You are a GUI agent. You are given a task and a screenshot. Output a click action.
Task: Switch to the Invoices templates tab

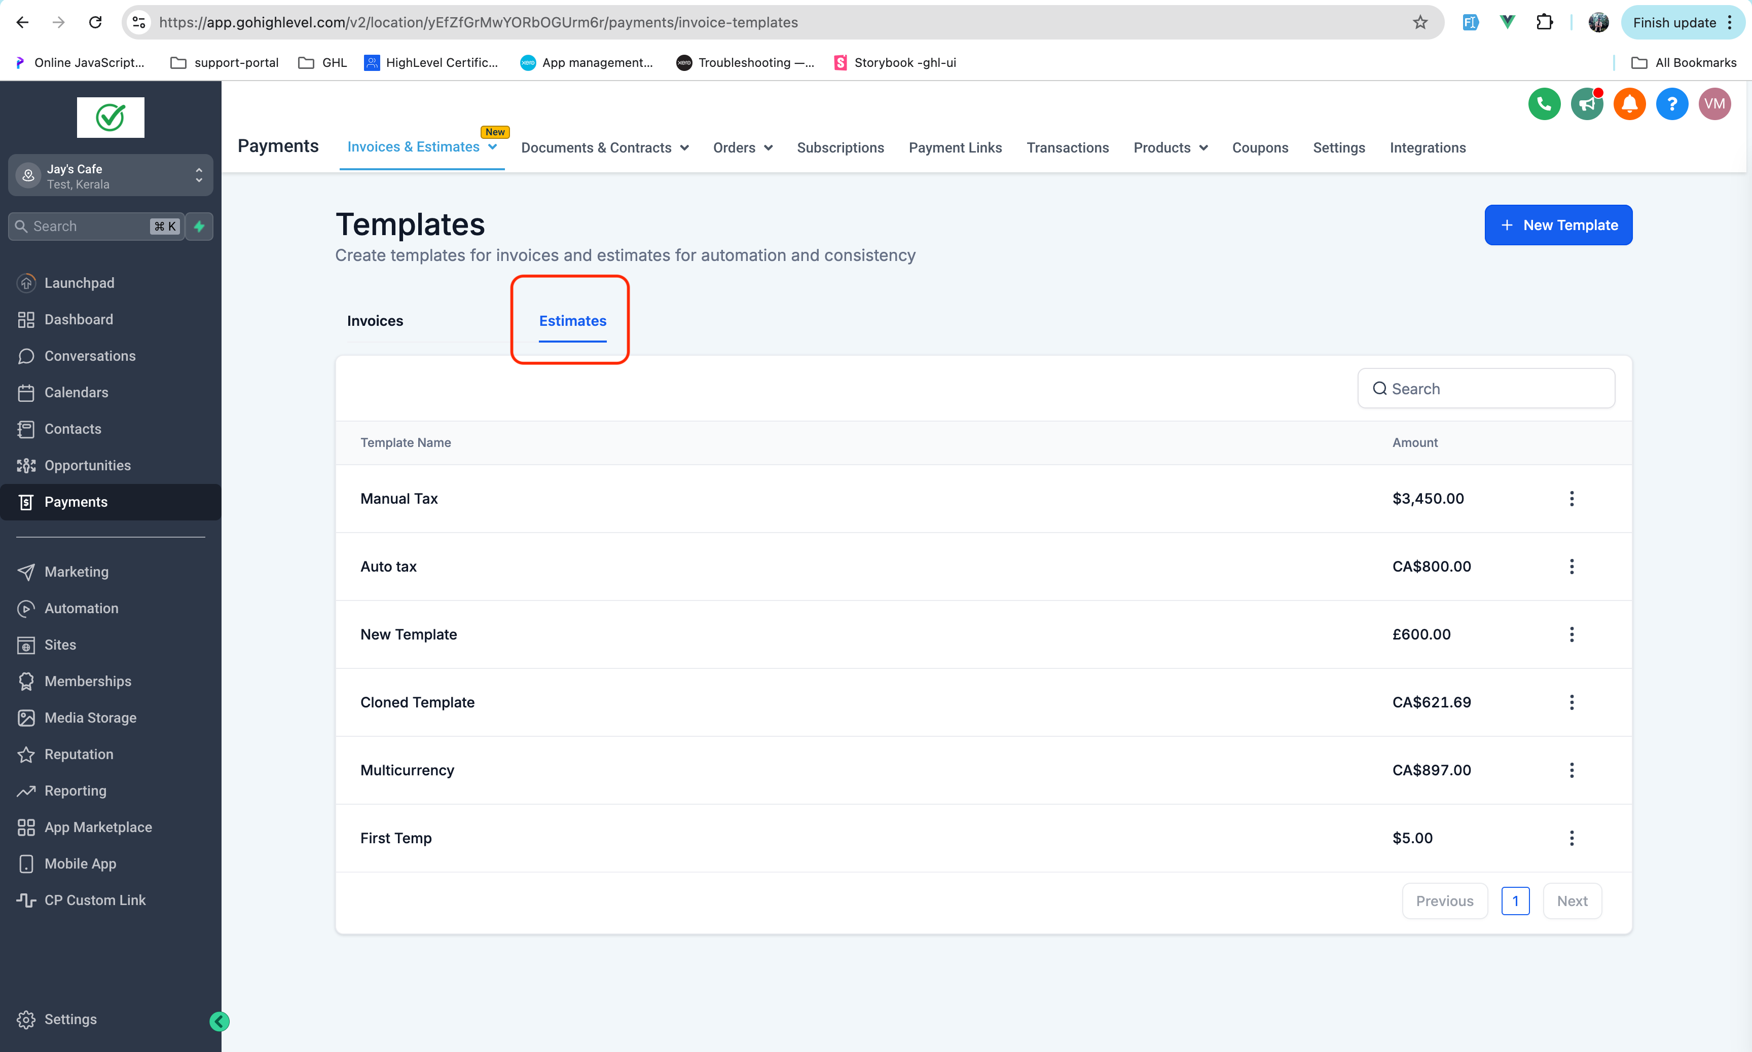[x=375, y=321]
